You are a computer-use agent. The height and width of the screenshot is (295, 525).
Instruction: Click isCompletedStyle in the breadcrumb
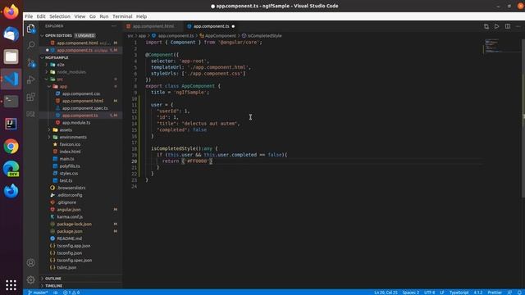pyautogui.click(x=264, y=36)
